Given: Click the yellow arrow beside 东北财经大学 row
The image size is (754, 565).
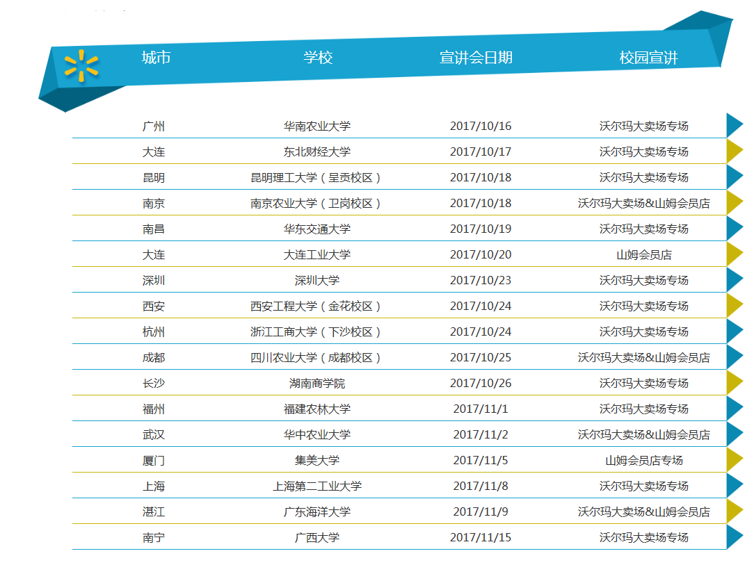Looking at the screenshot, I should (x=734, y=152).
